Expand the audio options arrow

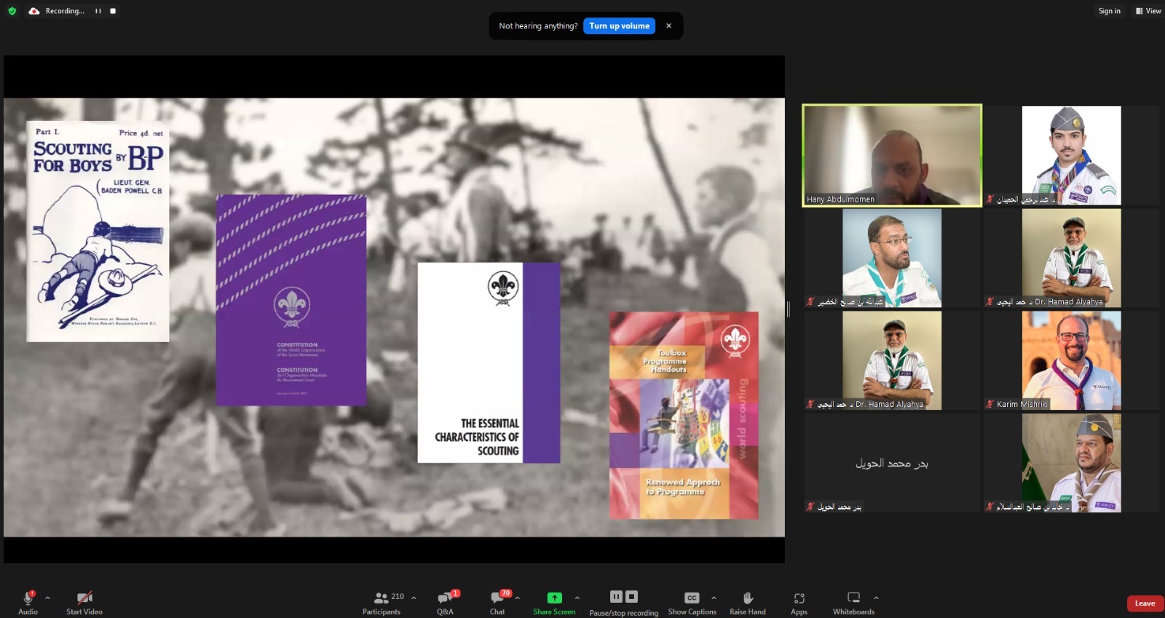click(48, 598)
